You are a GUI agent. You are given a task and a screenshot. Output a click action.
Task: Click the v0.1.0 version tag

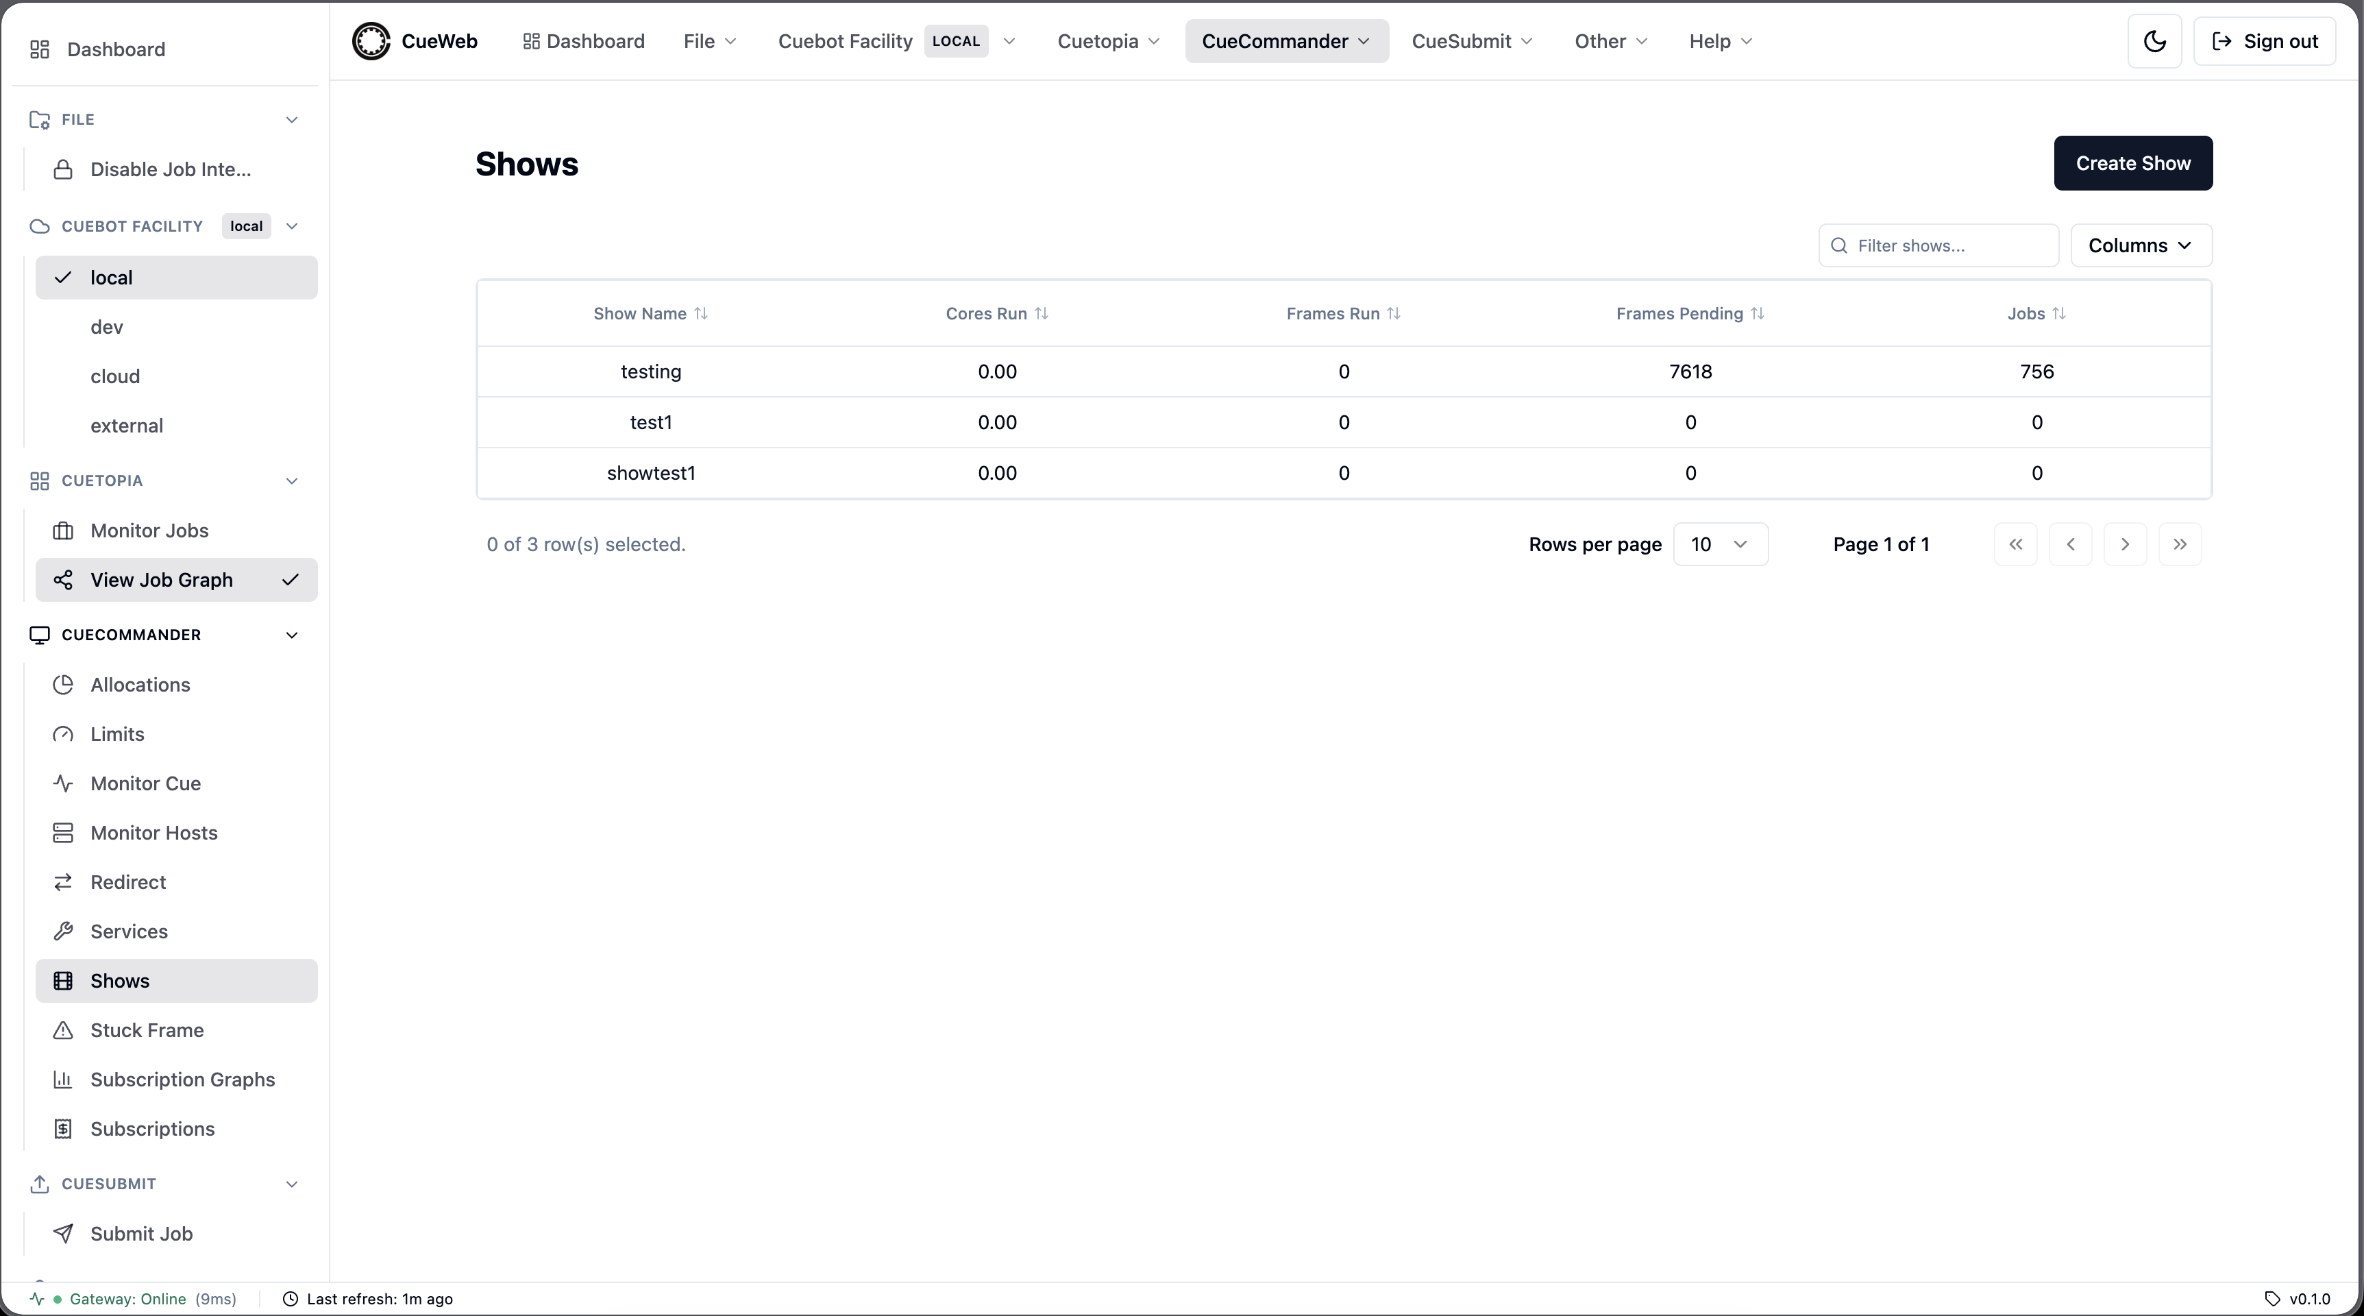[x=2297, y=1300]
